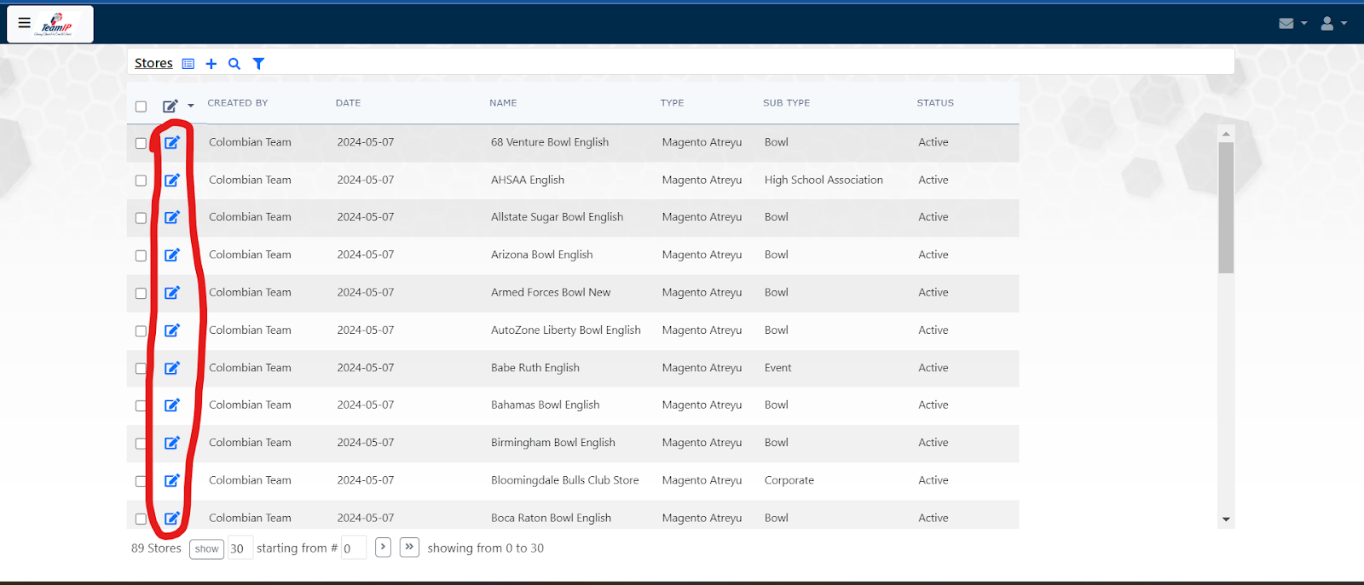
Task: Toggle the select-all checkbox in header
Action: pos(141,106)
